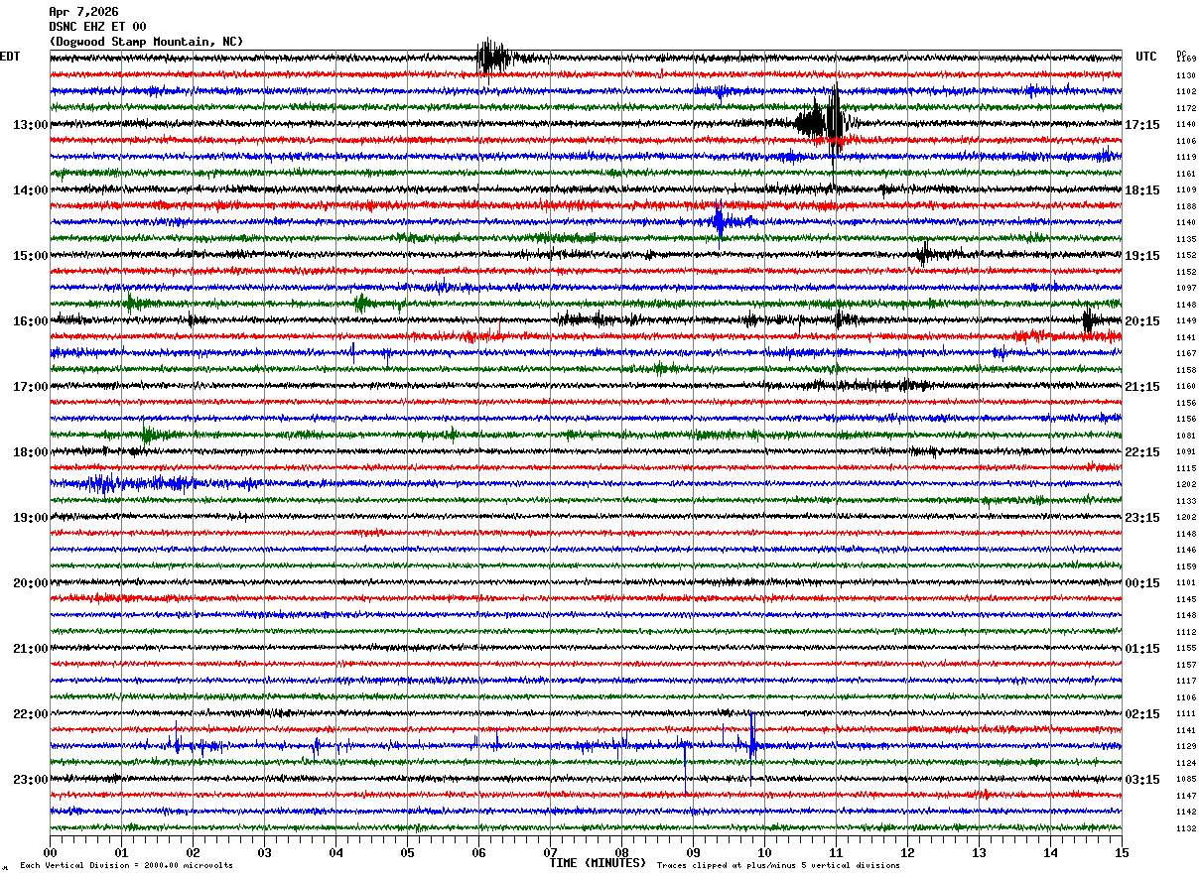Select the 03:15 UTC time label
This screenshot has height=879, width=1201.
(1143, 780)
